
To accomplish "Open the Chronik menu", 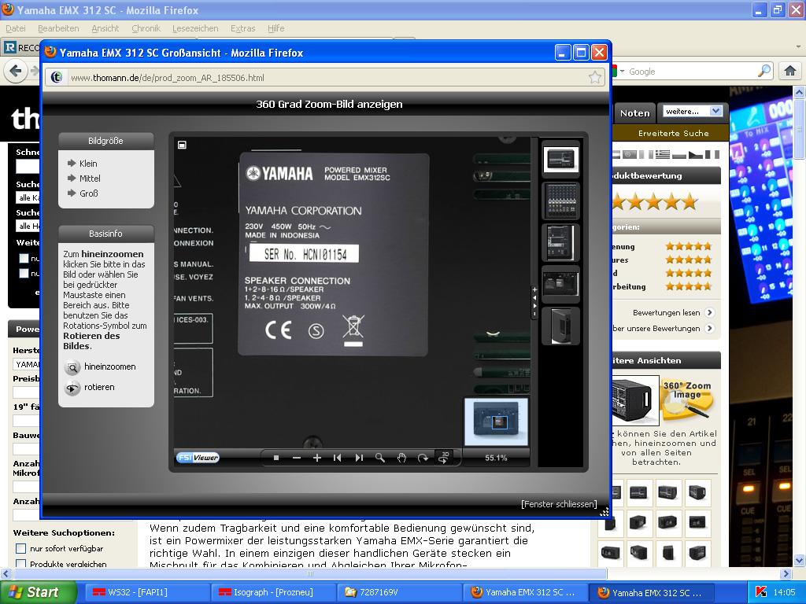I will point(146,28).
